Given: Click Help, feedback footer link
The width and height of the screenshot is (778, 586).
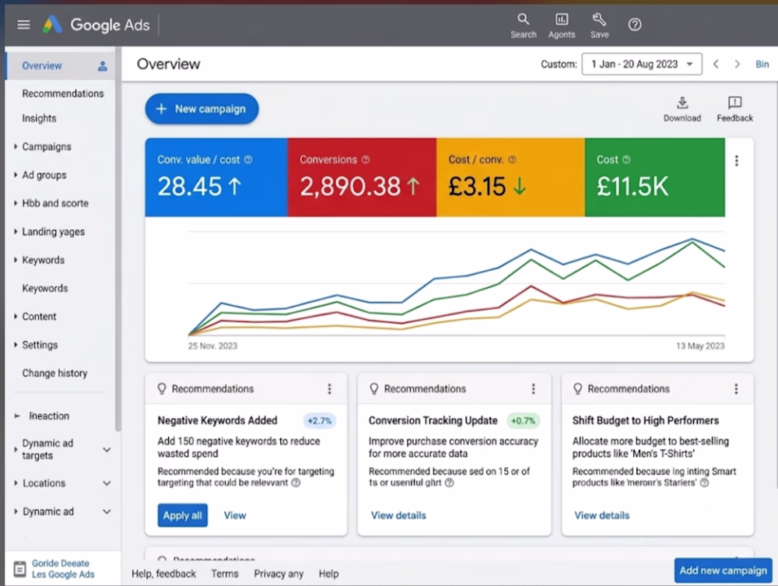Looking at the screenshot, I should point(163,574).
